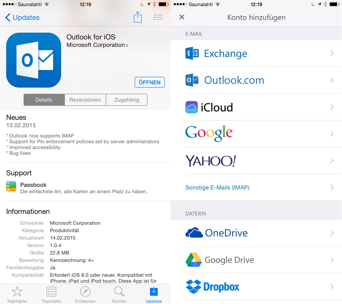
Task: Expand the Sonstige E-Mails row chevron
Action: pos(332,187)
